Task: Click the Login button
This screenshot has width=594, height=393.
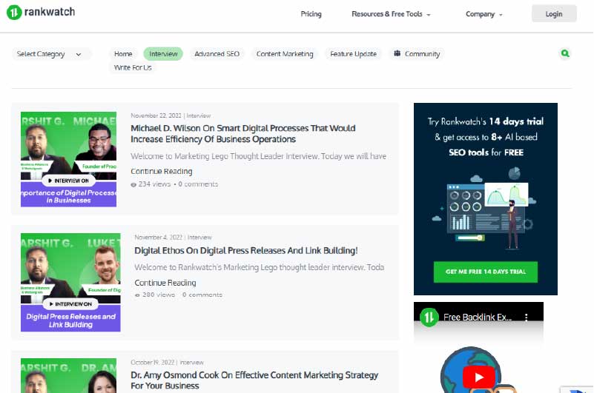Action: (x=554, y=14)
